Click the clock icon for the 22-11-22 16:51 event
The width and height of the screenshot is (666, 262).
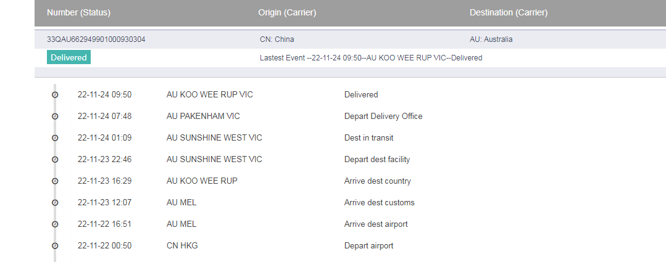[x=55, y=224]
